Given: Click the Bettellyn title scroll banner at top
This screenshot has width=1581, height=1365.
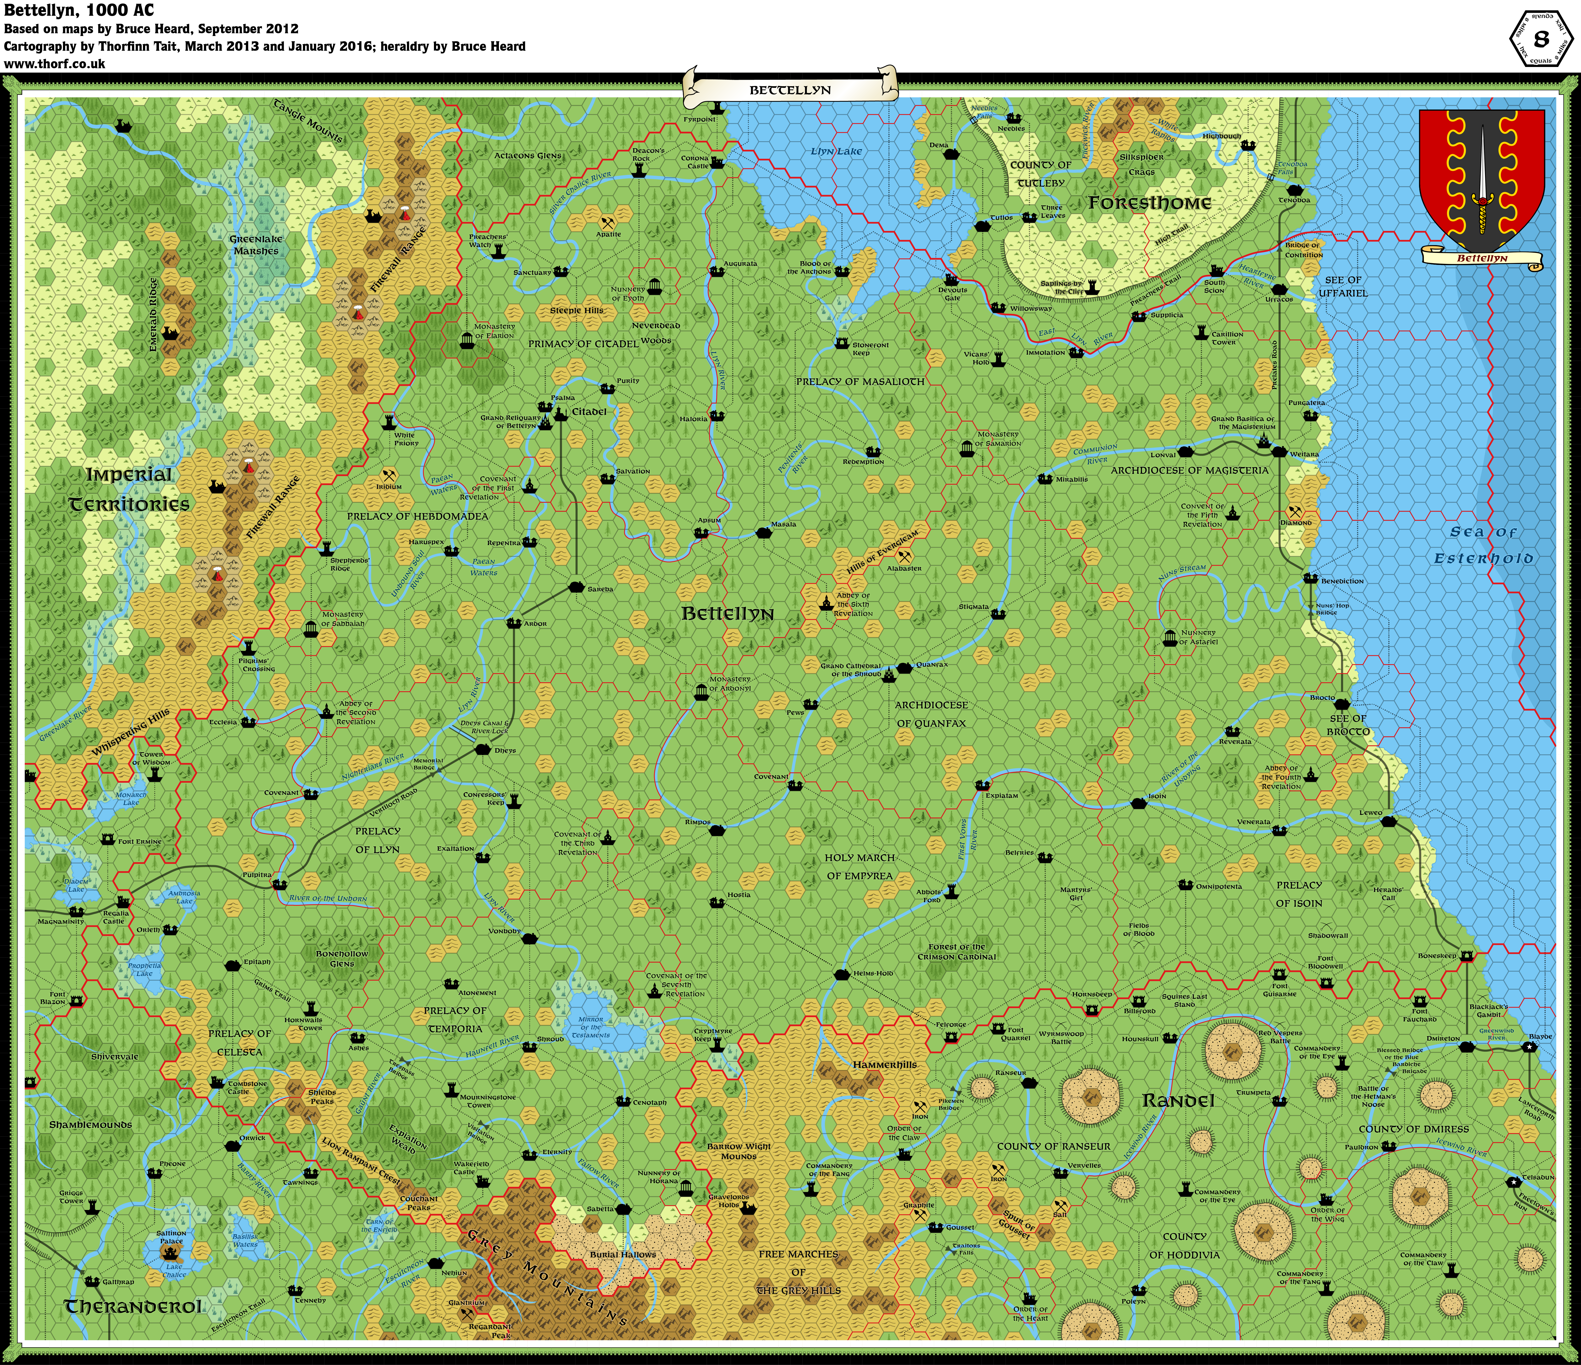Looking at the screenshot, I should pyautogui.click(x=790, y=89).
